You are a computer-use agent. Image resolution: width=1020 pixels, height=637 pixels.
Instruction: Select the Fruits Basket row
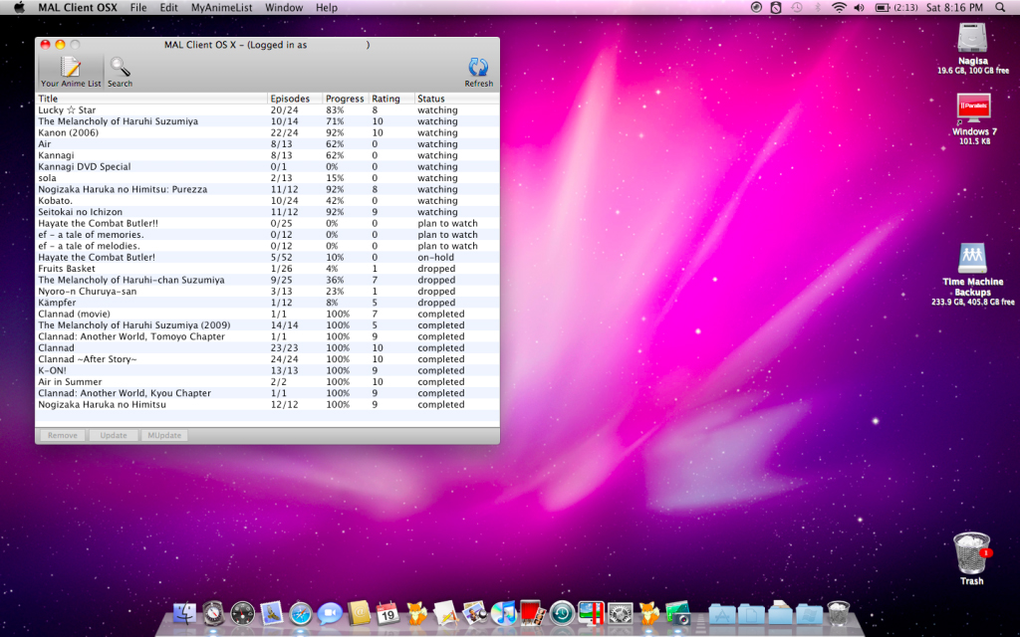[267, 269]
